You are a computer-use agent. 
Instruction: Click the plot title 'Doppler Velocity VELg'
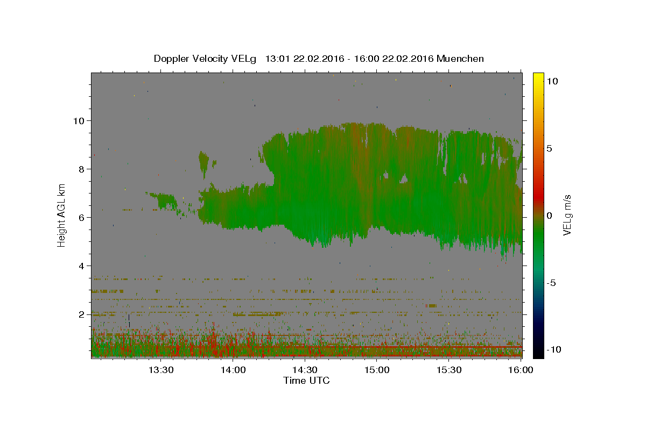point(205,59)
